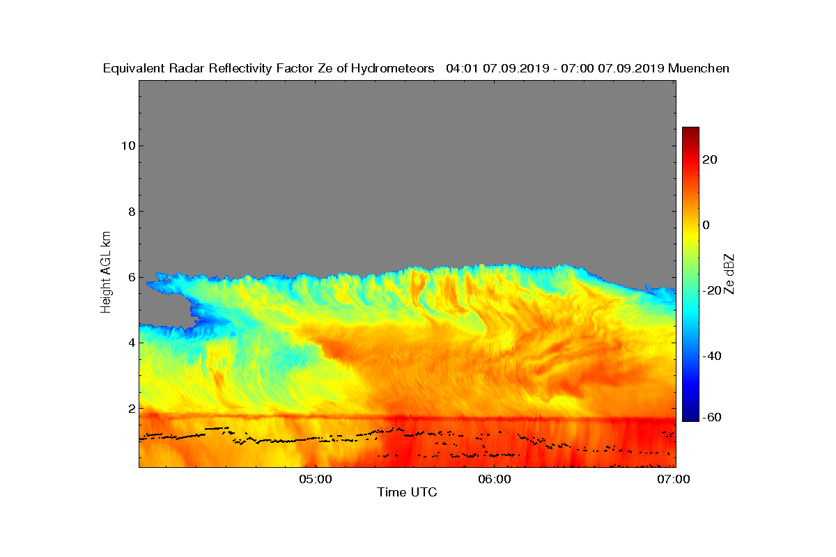Click the 'Time UTC' axis label
Screen dimensions: 836x557
pyautogui.click(x=407, y=492)
